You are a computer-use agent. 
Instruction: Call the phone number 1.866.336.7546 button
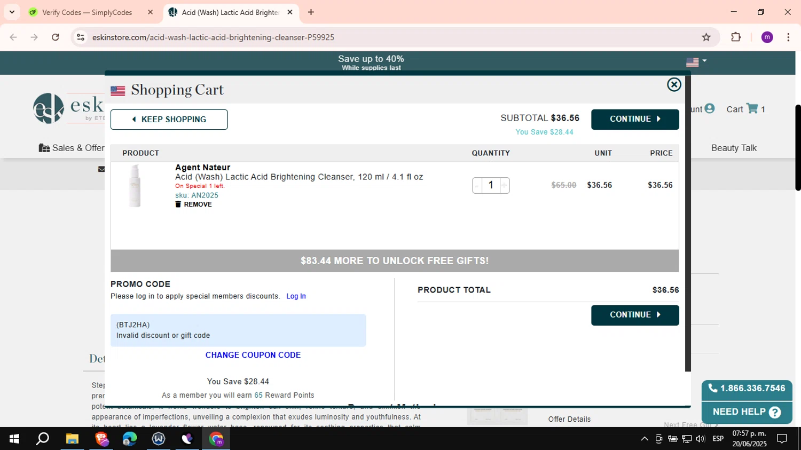point(747,389)
